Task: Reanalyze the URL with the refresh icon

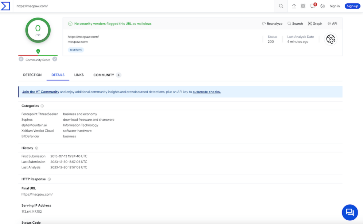Action: click(x=272, y=23)
